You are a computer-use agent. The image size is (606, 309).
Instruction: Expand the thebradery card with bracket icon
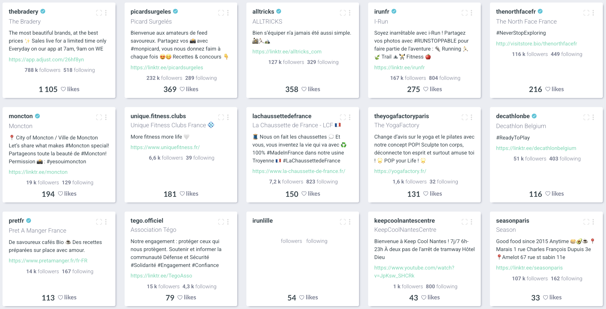point(99,13)
